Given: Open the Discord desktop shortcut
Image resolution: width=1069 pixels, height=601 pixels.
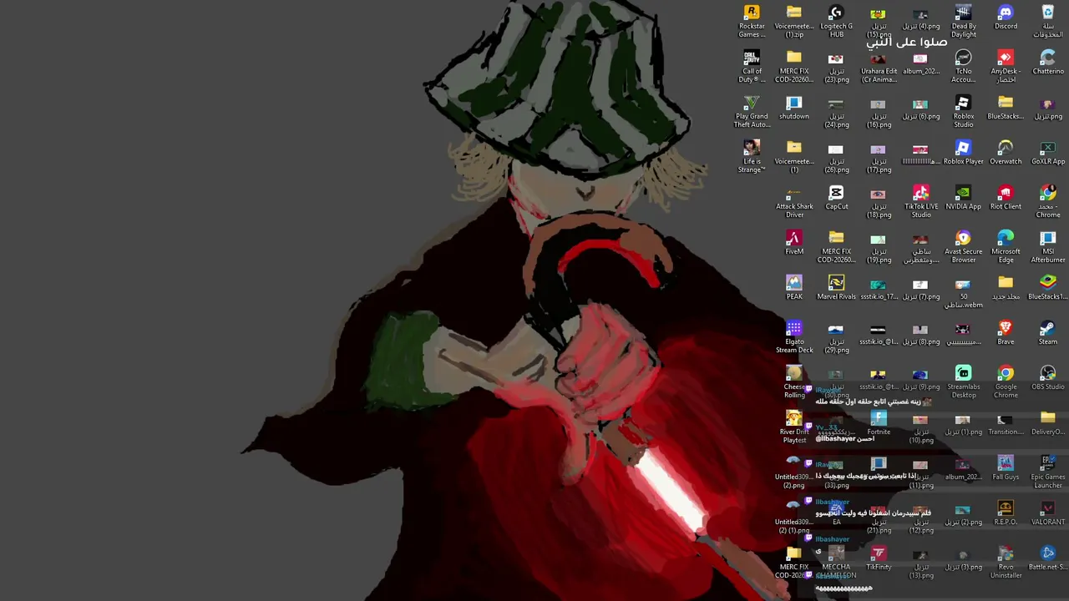Looking at the screenshot, I should tap(1006, 17).
